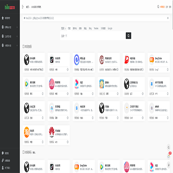173x173 pixels.
Task: Click the black search button icon
Action: point(128,36)
